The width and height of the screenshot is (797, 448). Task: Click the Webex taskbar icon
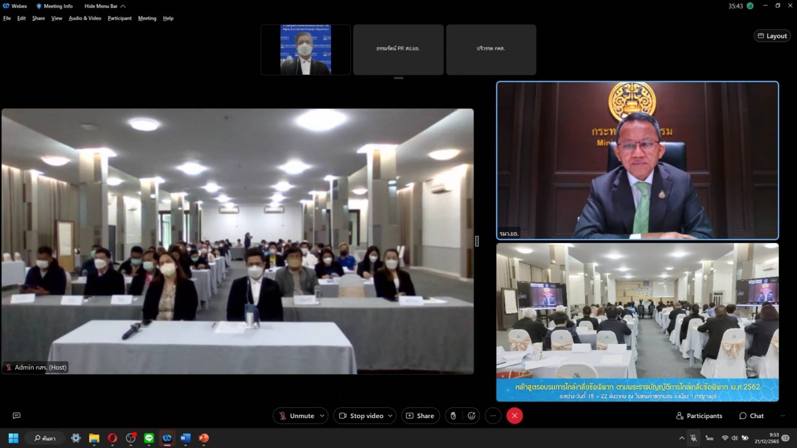pyautogui.click(x=167, y=438)
